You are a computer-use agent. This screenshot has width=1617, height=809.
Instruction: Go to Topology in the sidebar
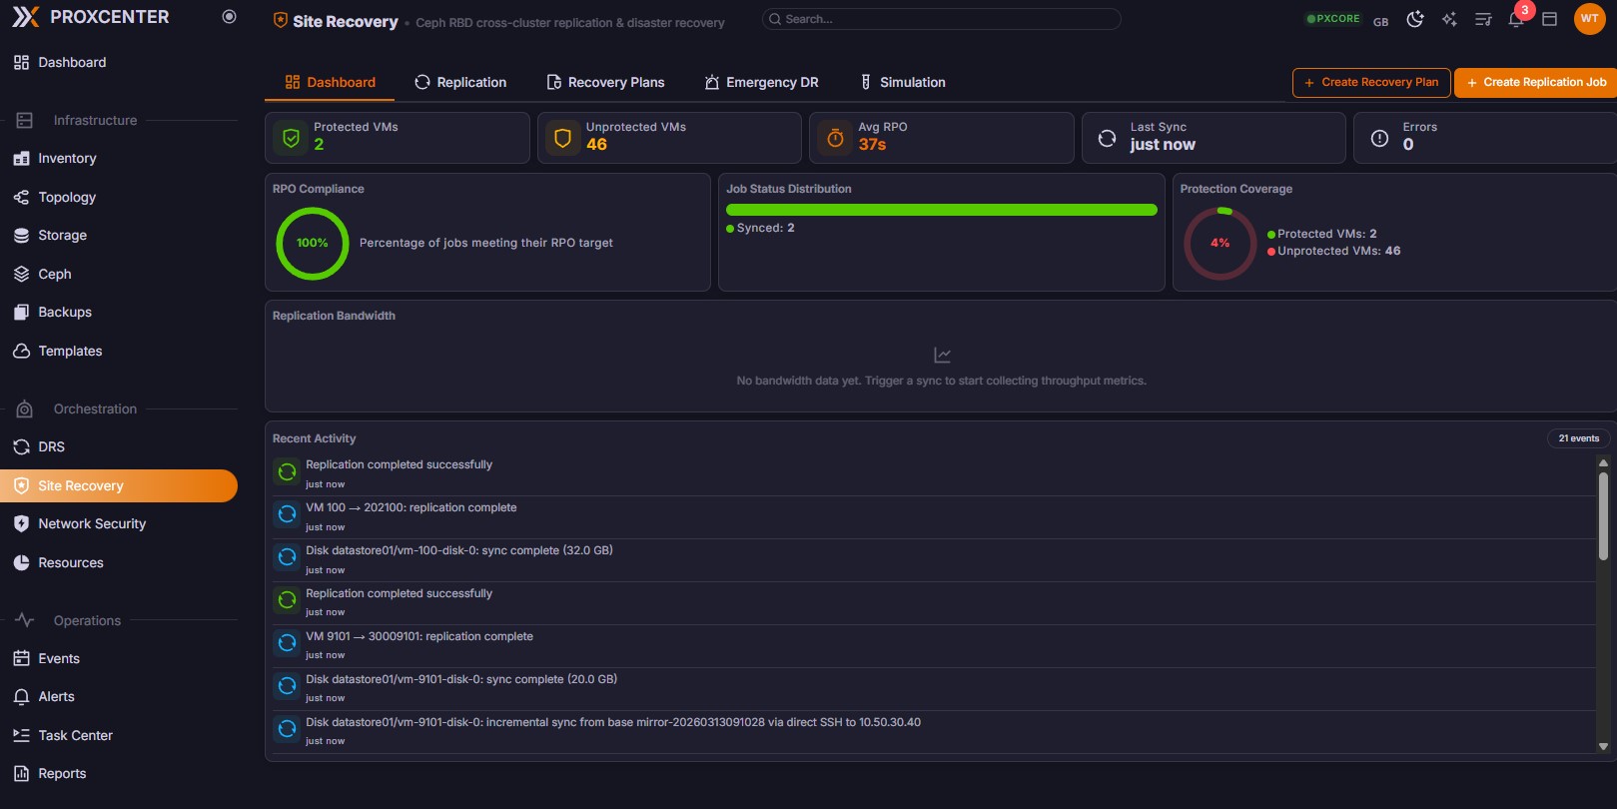[x=67, y=197]
